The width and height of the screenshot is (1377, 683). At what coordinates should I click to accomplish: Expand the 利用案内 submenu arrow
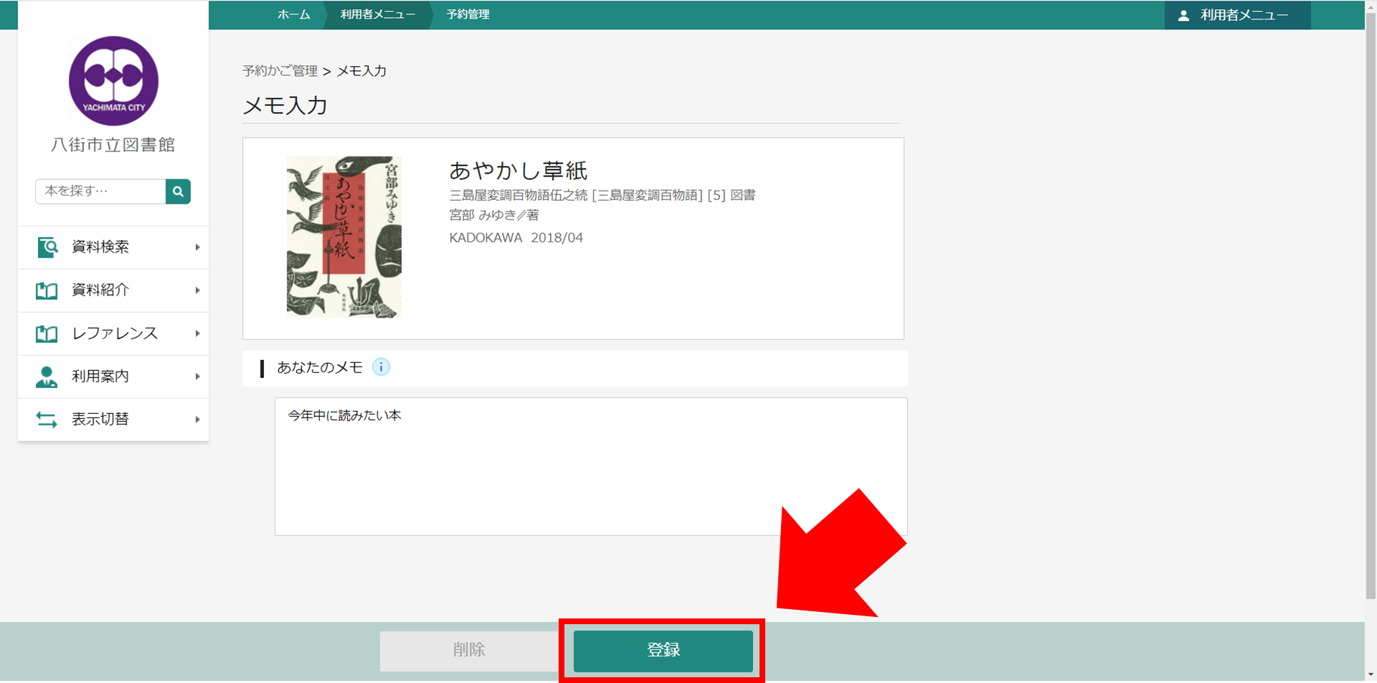pyautogui.click(x=197, y=377)
